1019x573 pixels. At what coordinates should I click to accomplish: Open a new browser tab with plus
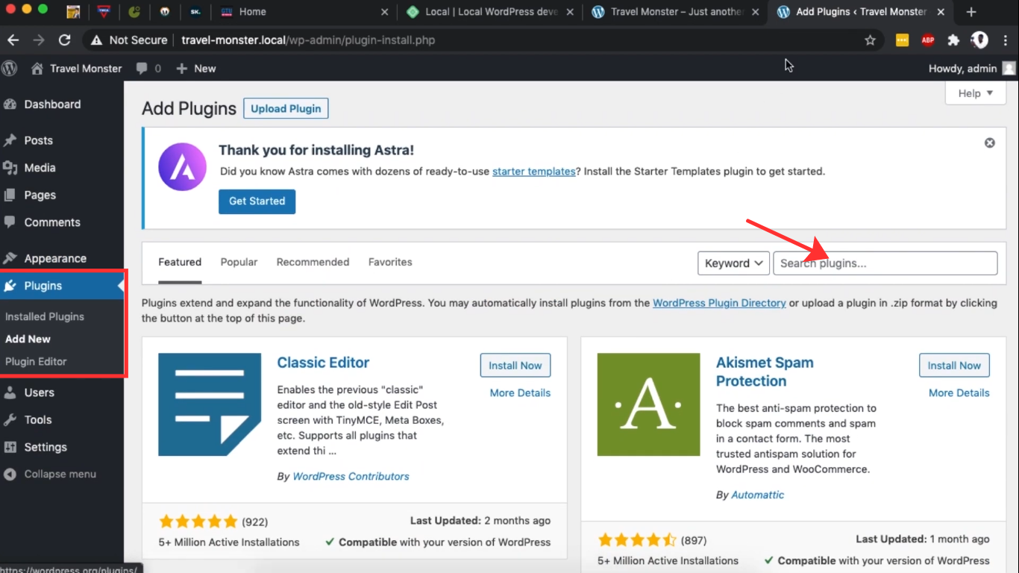tap(971, 12)
